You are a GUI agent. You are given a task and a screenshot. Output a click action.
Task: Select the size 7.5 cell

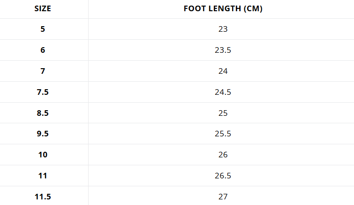click(x=43, y=92)
